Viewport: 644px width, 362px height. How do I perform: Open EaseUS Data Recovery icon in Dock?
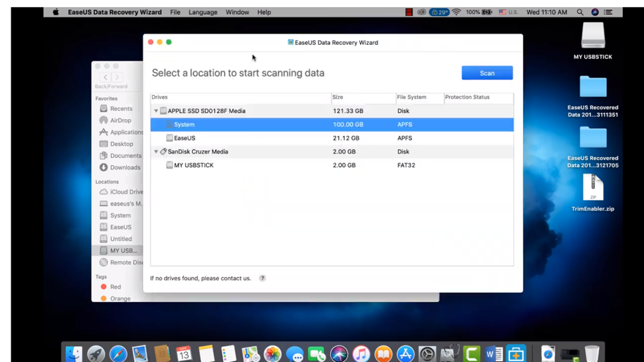click(x=516, y=354)
